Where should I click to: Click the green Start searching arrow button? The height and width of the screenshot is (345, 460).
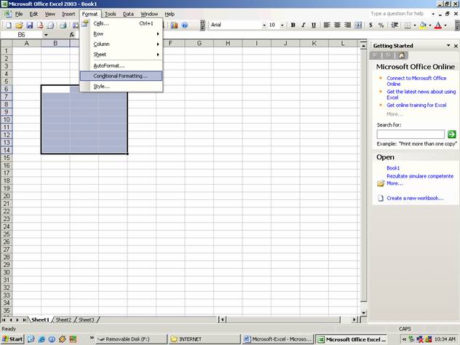[451, 134]
